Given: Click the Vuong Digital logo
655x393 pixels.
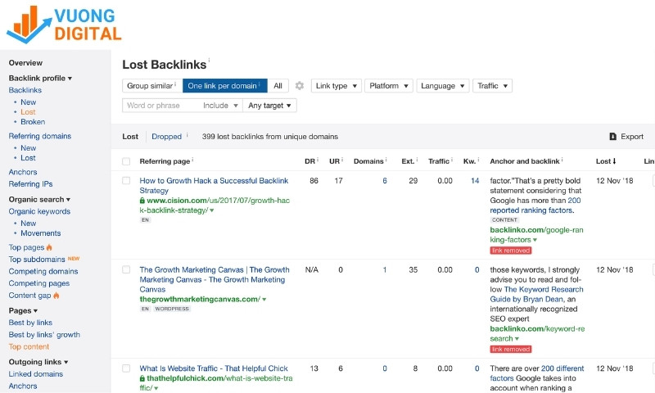Looking at the screenshot, I should click(64, 24).
